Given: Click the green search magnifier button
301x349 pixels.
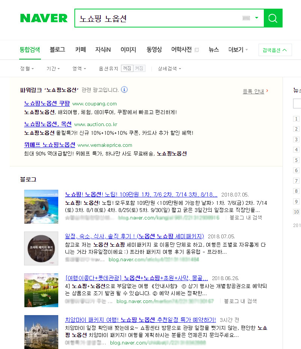Looking at the screenshot, I should click(x=273, y=18).
